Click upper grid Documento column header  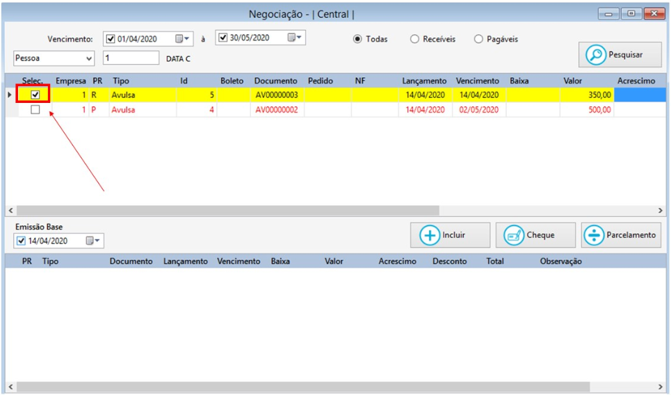click(275, 81)
